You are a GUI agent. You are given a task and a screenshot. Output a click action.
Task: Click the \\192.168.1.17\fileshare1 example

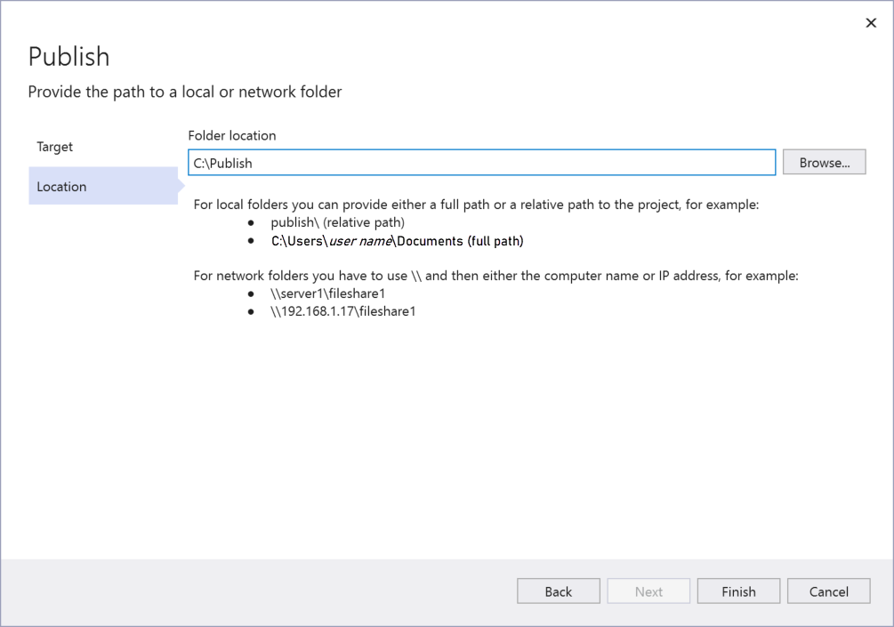tap(341, 310)
